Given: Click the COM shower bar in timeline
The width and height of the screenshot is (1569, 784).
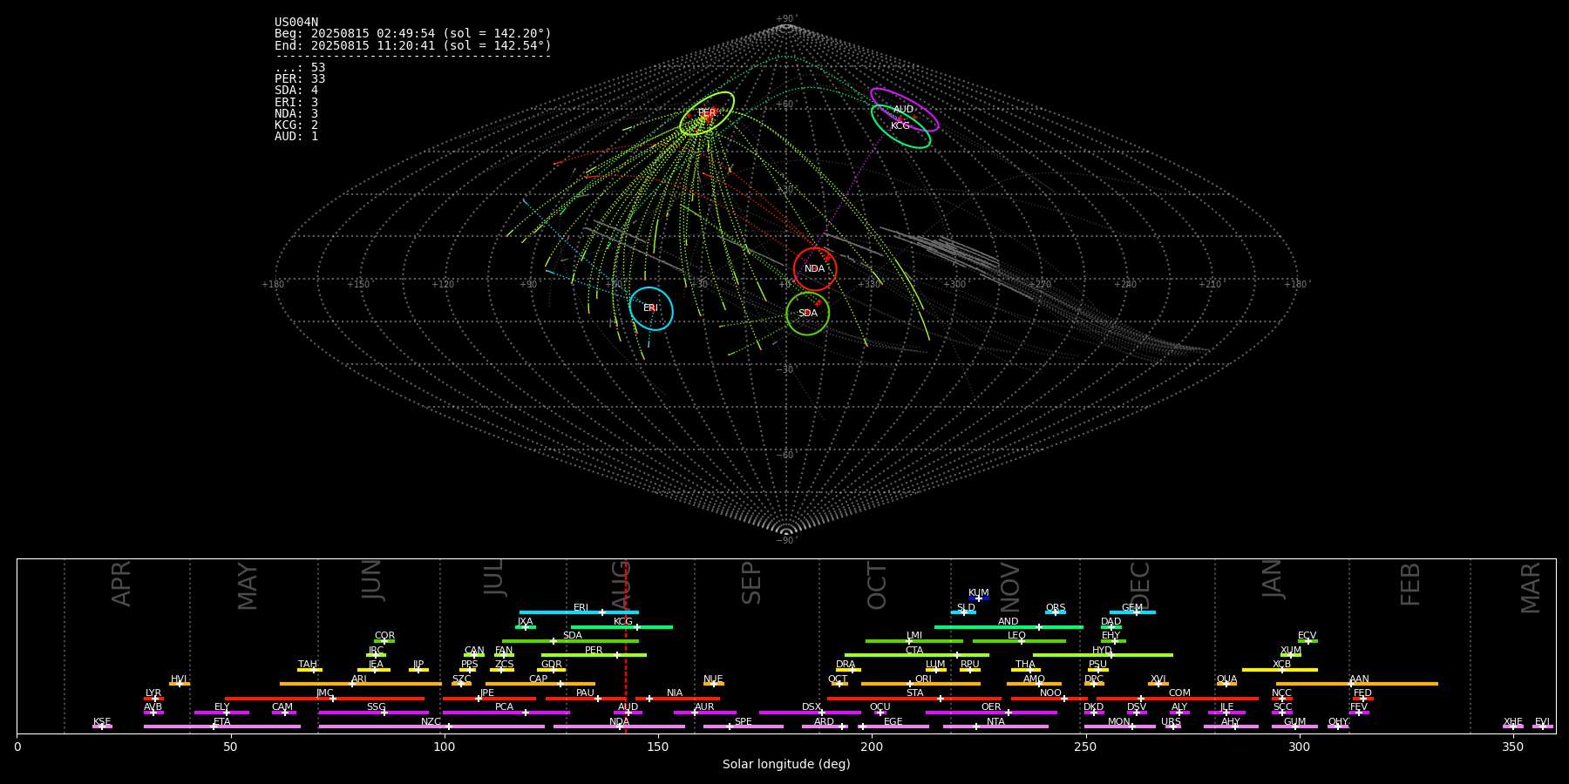Looking at the screenshot, I should coord(1177,699).
